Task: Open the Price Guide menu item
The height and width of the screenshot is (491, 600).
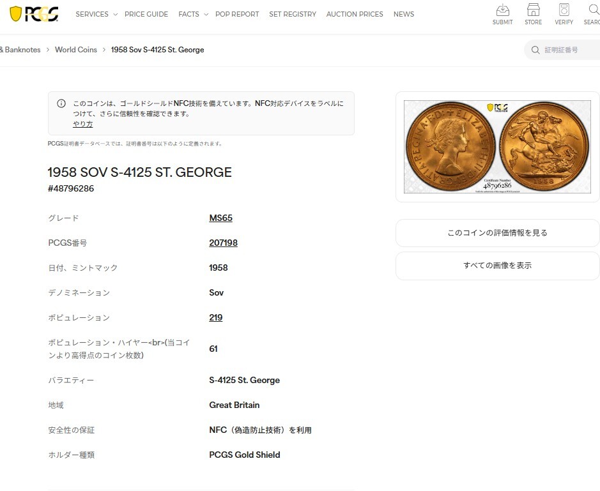Action: coord(146,14)
